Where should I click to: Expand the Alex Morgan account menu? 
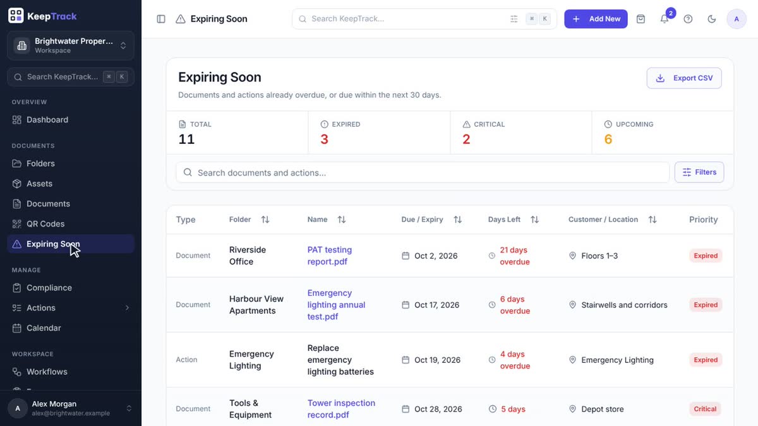point(71,408)
